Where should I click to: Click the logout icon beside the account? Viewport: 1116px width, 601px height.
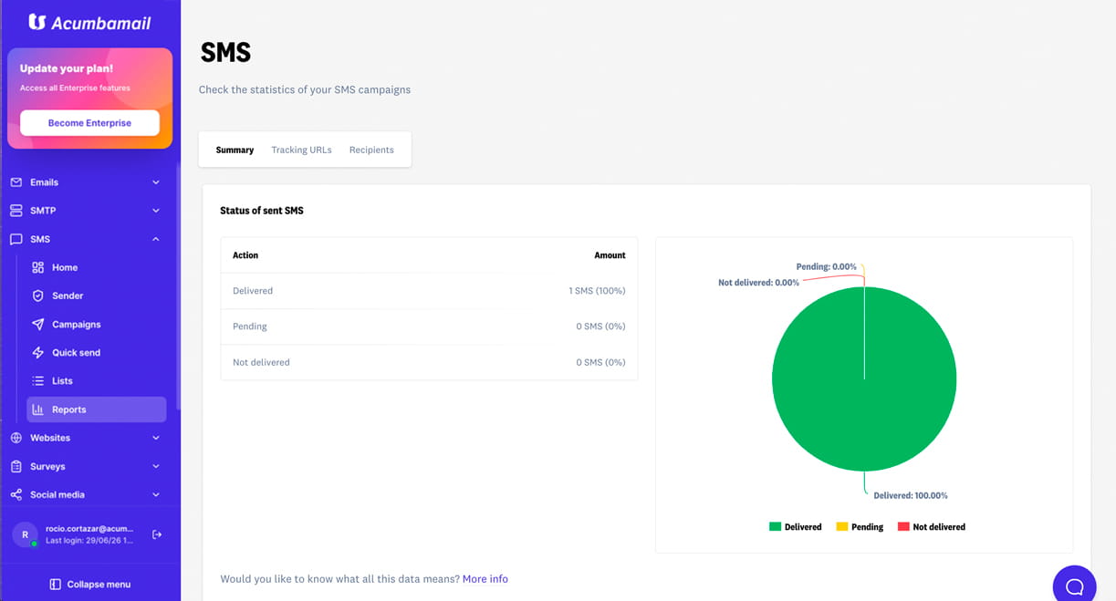pyautogui.click(x=157, y=534)
